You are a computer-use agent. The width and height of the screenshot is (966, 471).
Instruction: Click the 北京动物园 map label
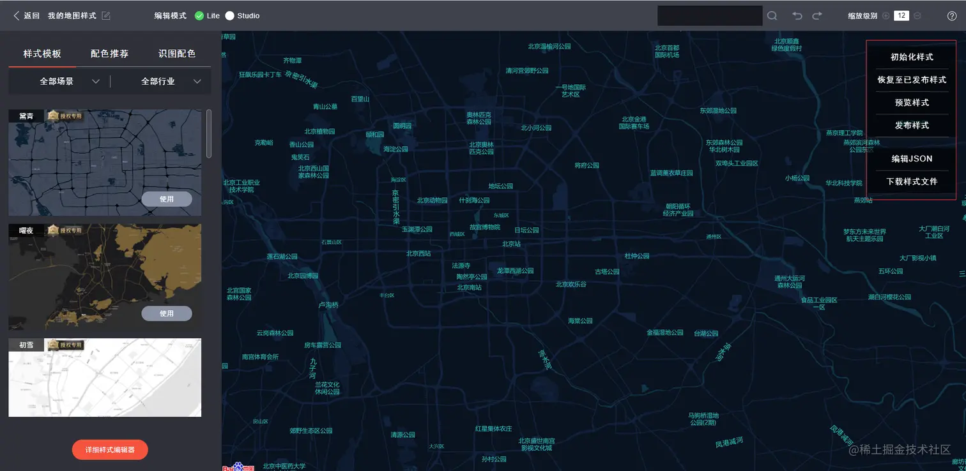coord(433,200)
